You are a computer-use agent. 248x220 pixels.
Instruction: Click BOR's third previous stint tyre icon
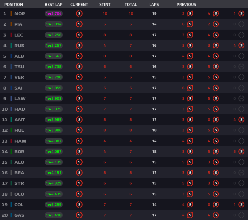coord(241,151)
